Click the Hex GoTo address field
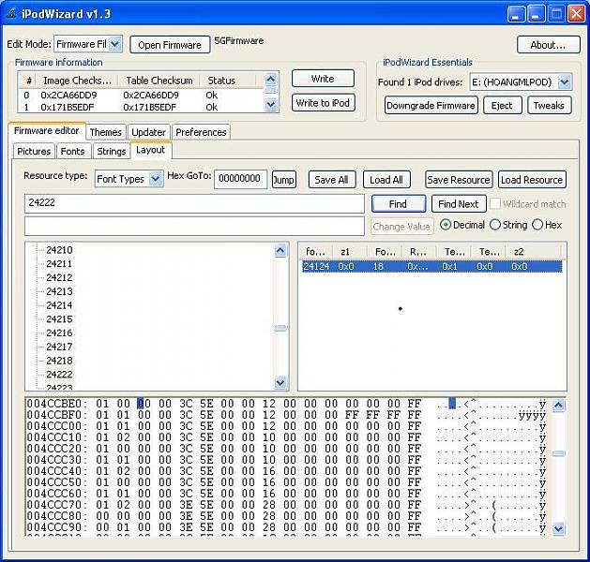 (x=240, y=179)
